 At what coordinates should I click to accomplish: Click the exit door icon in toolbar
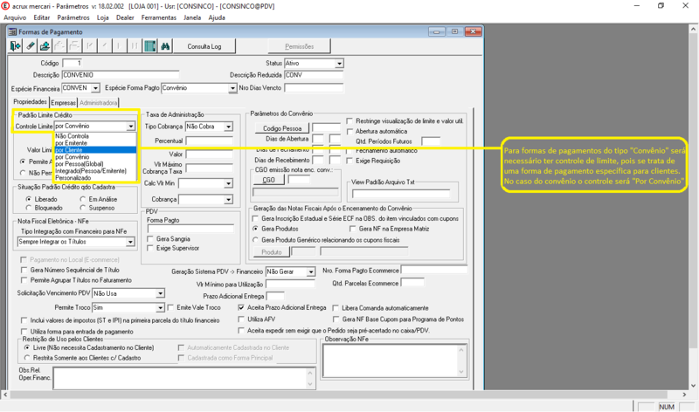pyautogui.click(x=15, y=45)
